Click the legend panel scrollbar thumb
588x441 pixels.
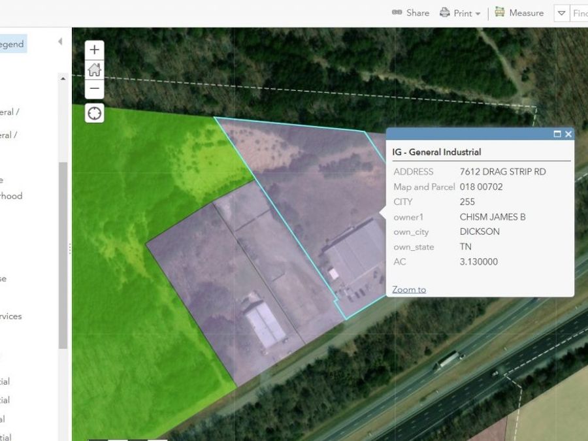click(63, 255)
